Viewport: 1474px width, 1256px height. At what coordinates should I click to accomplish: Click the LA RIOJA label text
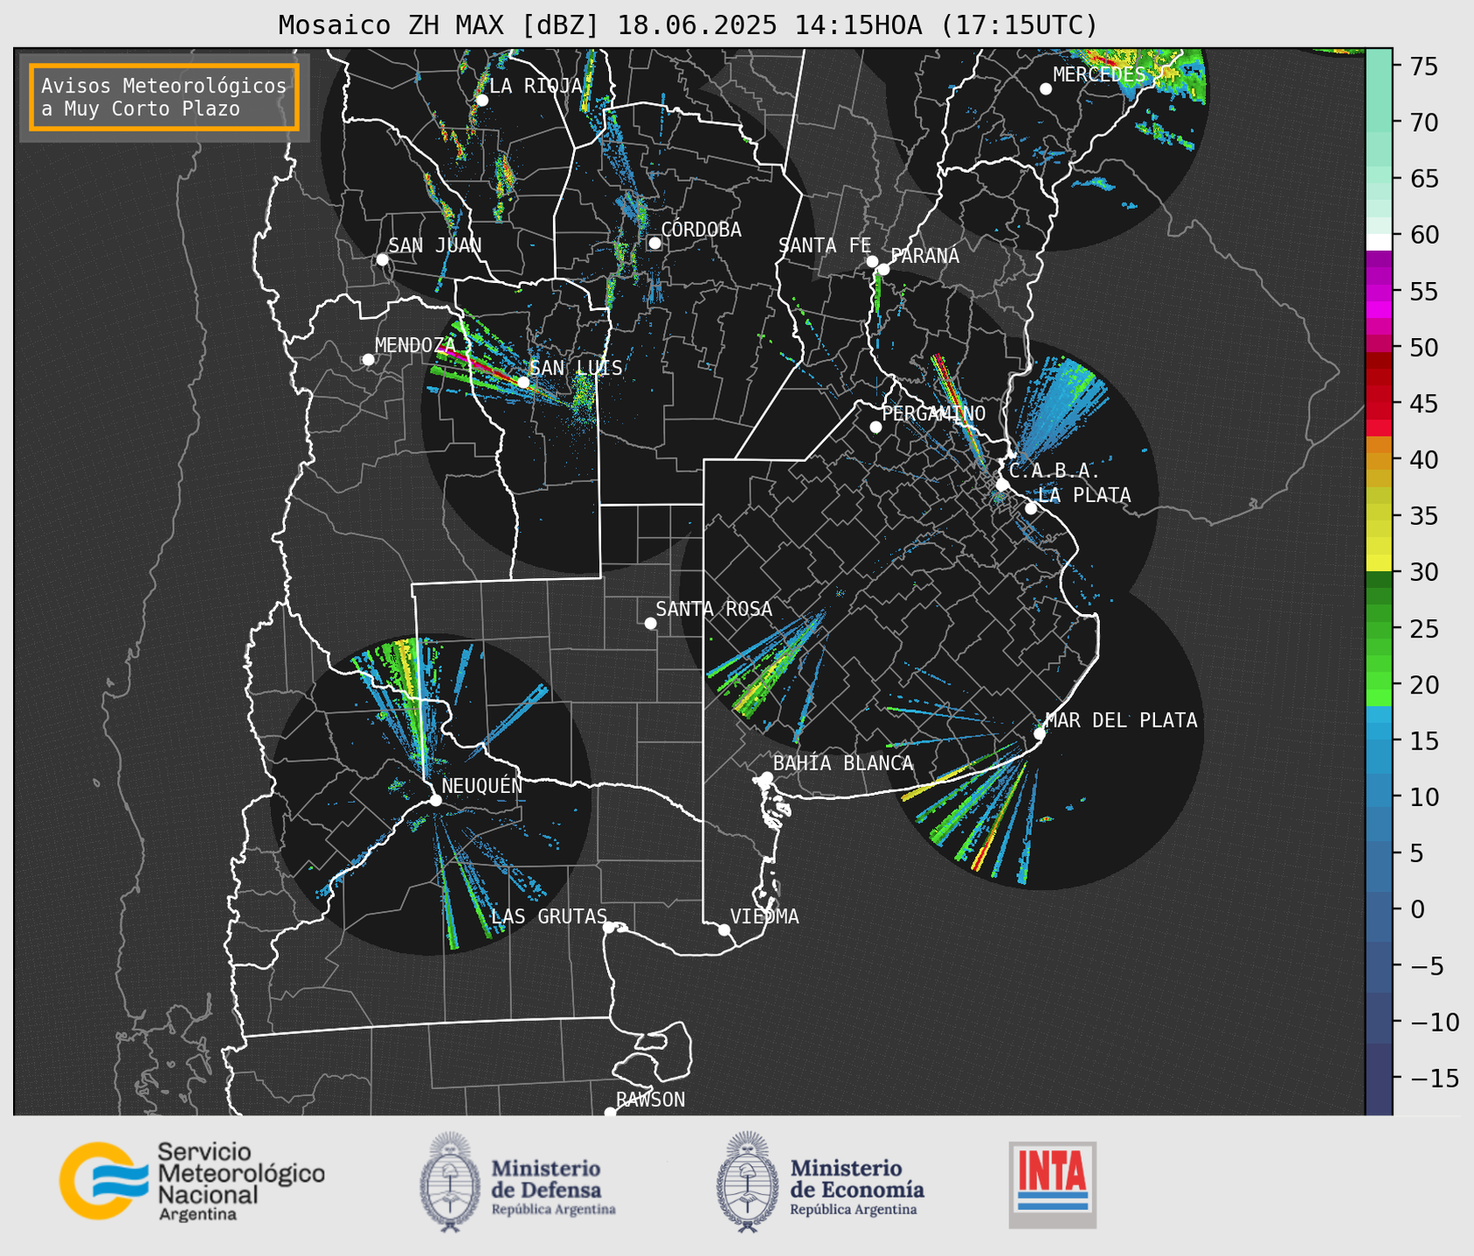[536, 86]
